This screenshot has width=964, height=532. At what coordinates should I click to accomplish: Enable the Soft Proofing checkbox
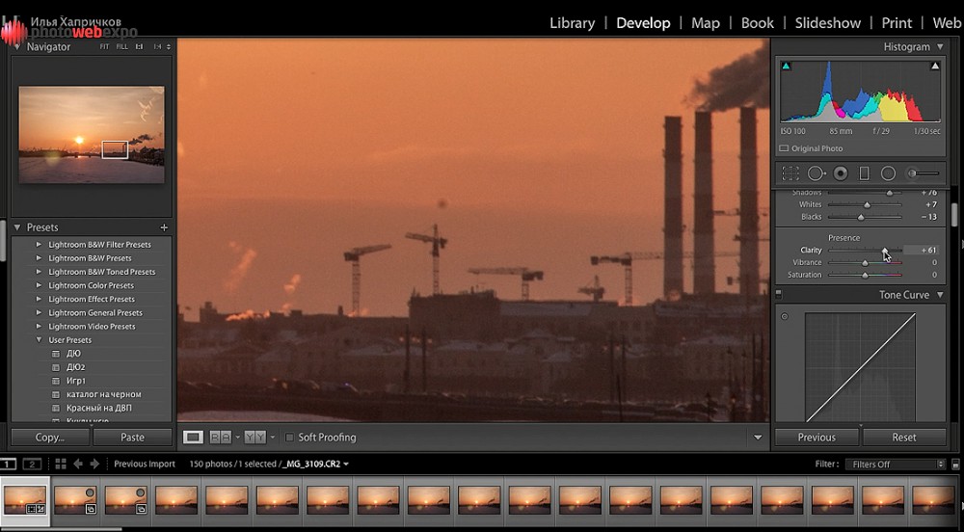[x=289, y=438]
